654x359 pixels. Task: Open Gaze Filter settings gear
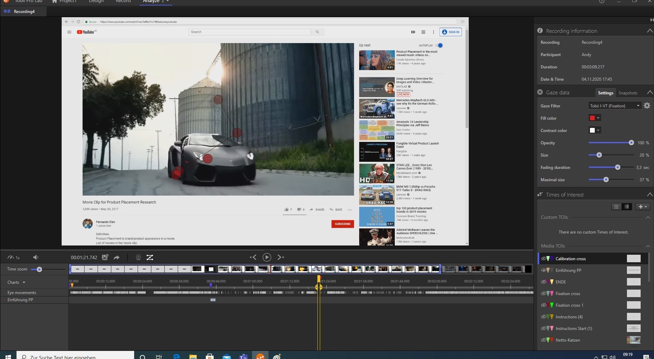point(647,106)
